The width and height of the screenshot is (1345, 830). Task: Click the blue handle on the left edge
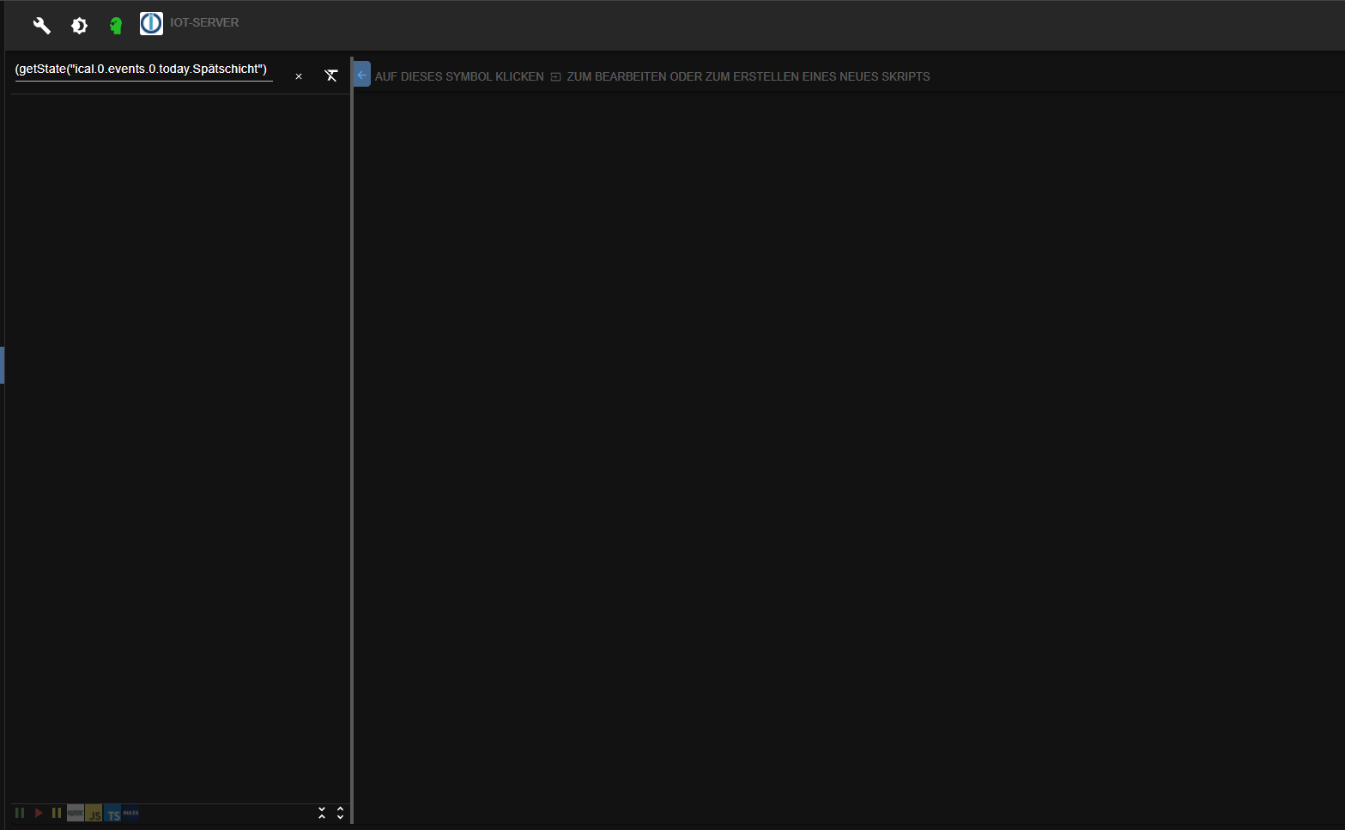[x=3, y=365]
